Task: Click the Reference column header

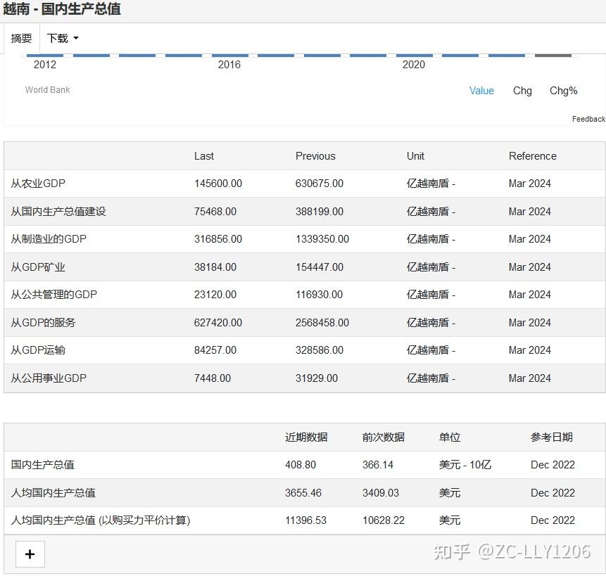Action: click(x=533, y=156)
